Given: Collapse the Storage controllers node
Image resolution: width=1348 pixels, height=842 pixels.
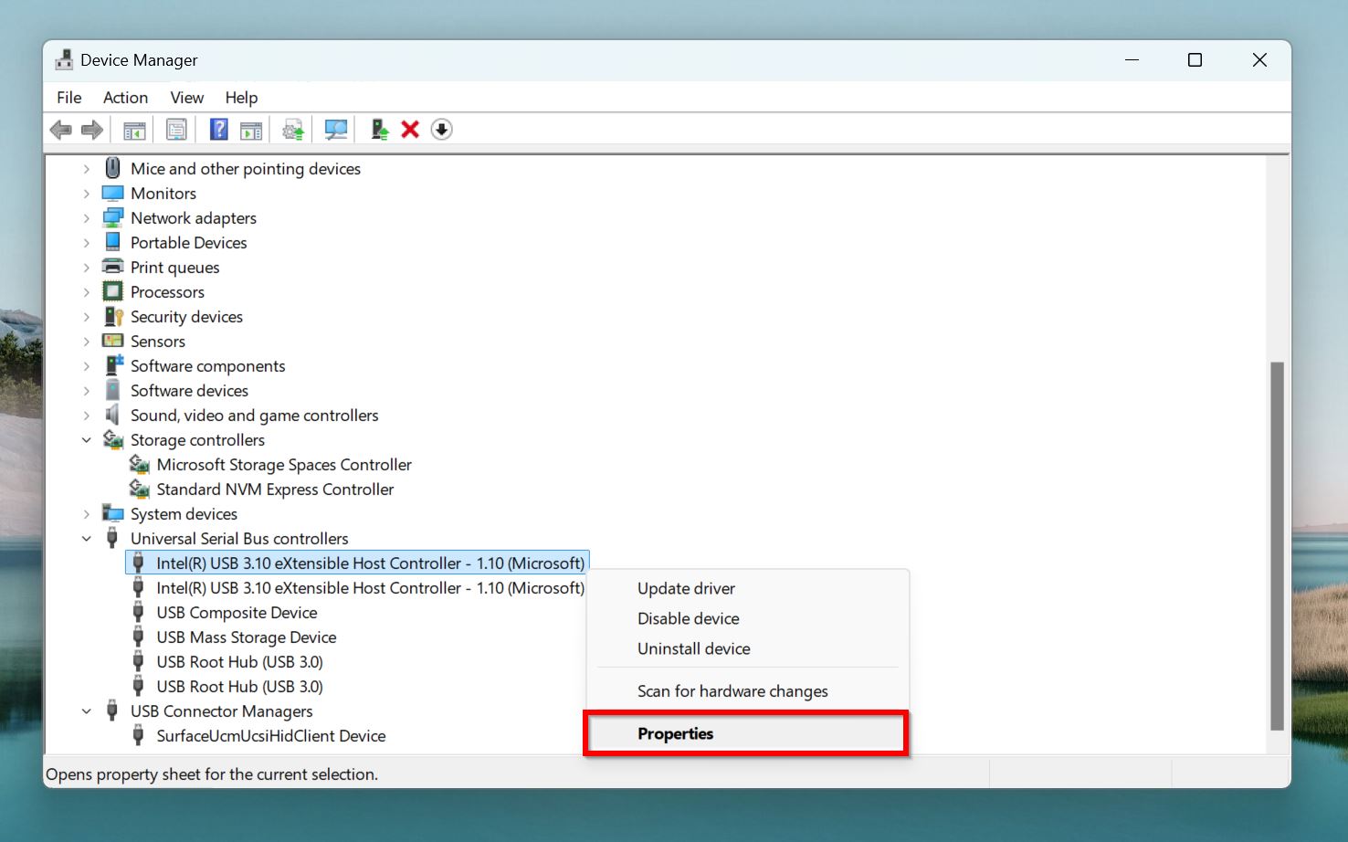Looking at the screenshot, I should coord(87,440).
